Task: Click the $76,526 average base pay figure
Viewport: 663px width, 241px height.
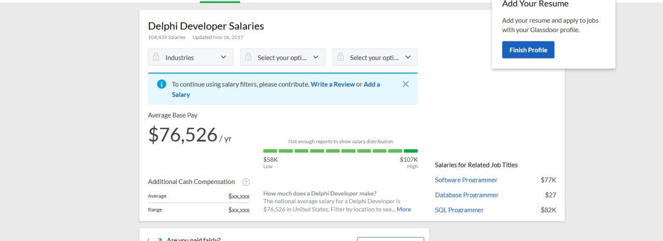Action: (x=183, y=135)
